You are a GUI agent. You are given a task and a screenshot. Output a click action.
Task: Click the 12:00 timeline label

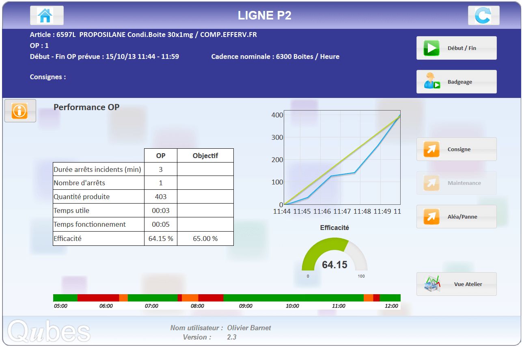(391, 306)
